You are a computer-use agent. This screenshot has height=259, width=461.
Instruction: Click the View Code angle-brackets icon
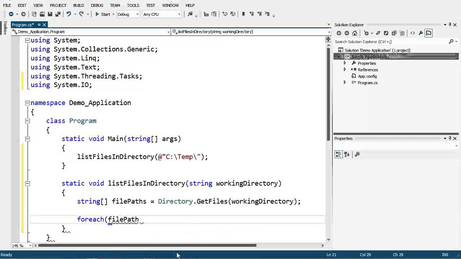click(413, 33)
